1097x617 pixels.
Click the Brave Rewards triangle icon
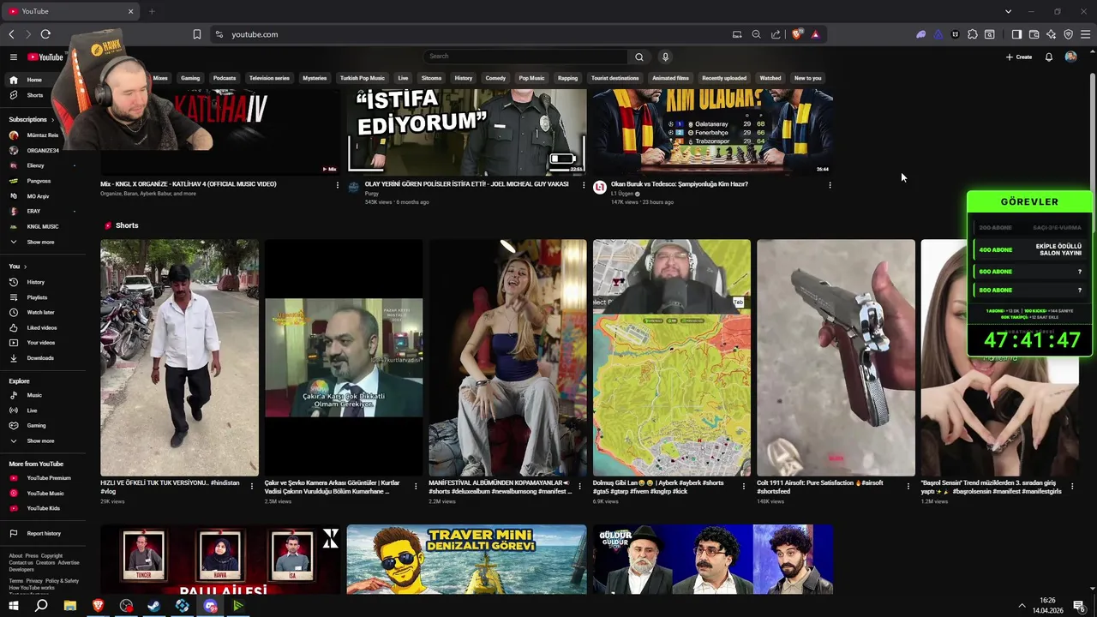tap(815, 34)
